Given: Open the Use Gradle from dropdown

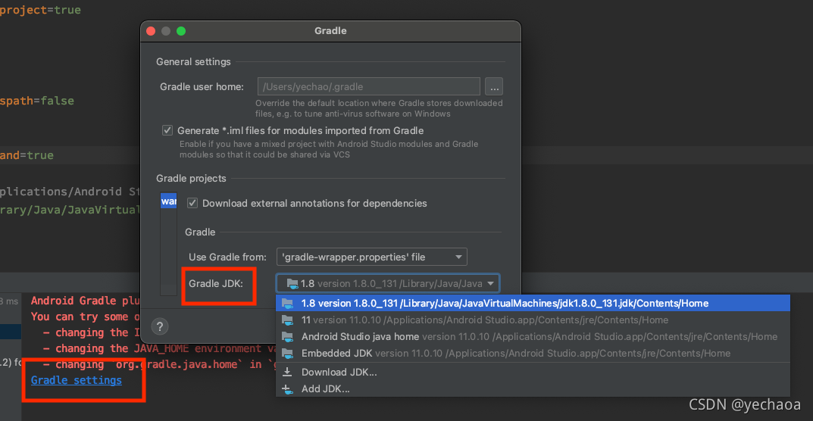Looking at the screenshot, I should (372, 257).
